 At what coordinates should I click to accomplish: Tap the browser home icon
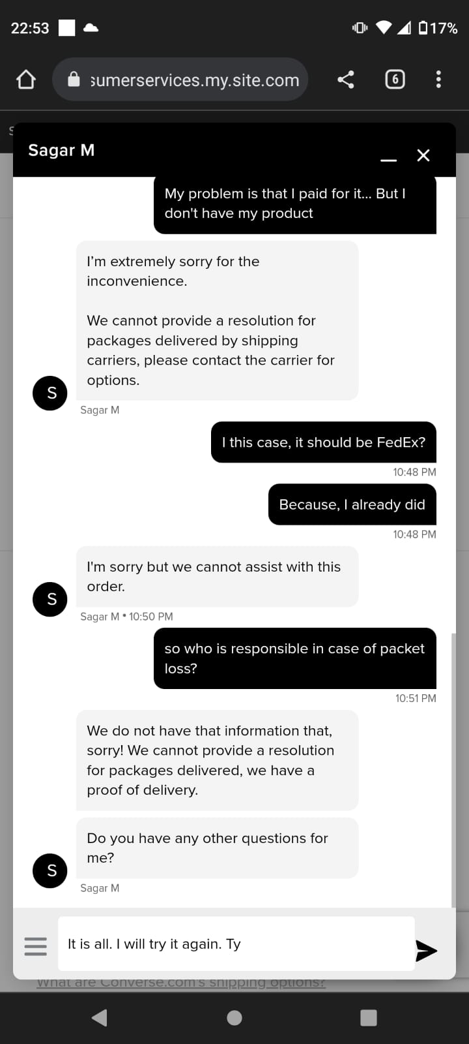pos(26,80)
